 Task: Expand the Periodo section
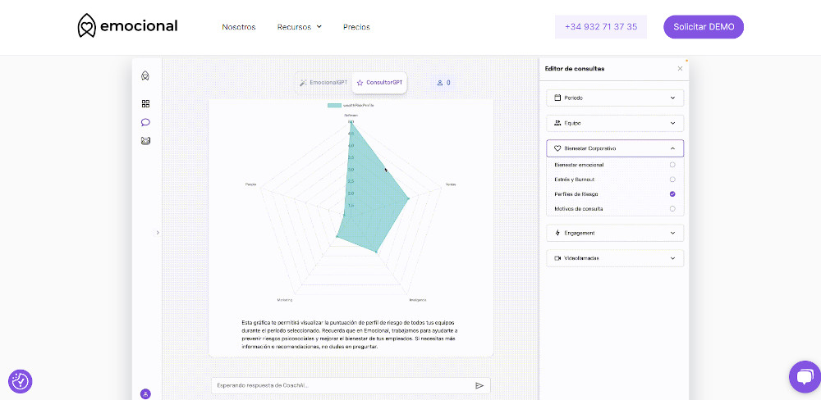[614, 98]
